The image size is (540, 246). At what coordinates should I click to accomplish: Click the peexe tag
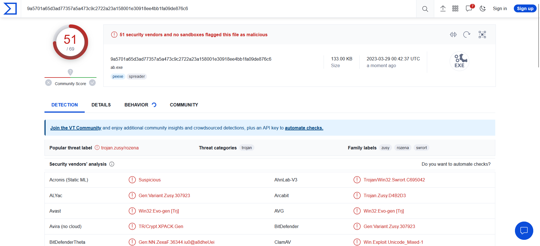118,76
